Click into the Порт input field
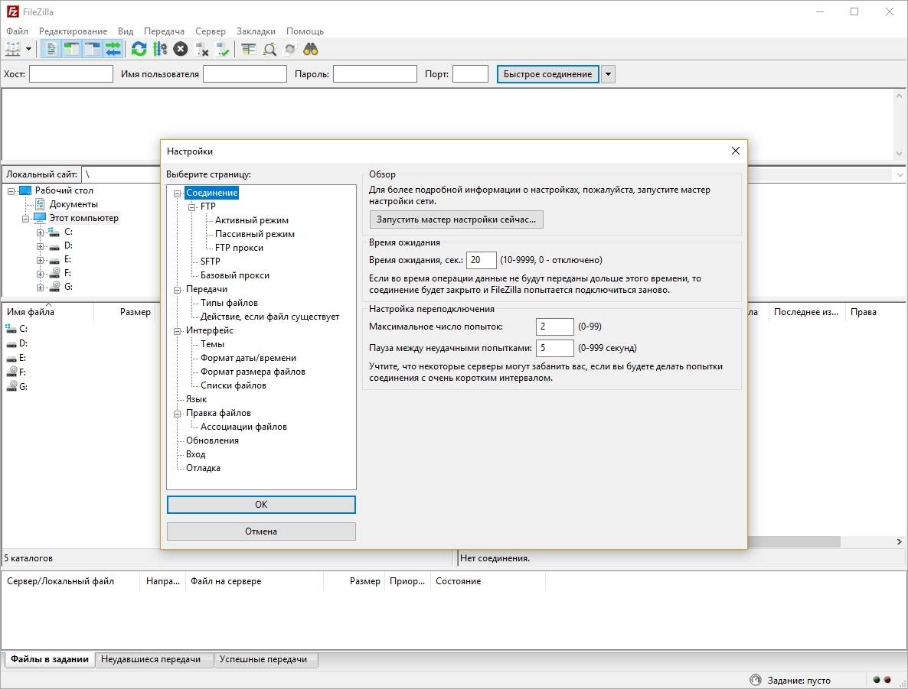This screenshot has width=908, height=689. 470,74
